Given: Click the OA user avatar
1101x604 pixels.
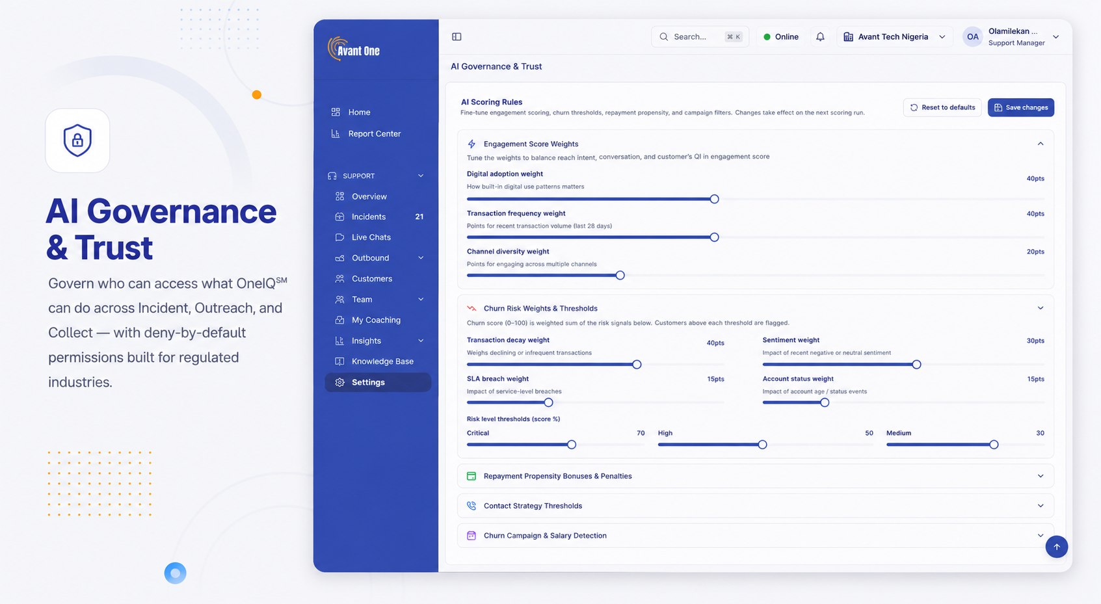Looking at the screenshot, I should [x=972, y=37].
